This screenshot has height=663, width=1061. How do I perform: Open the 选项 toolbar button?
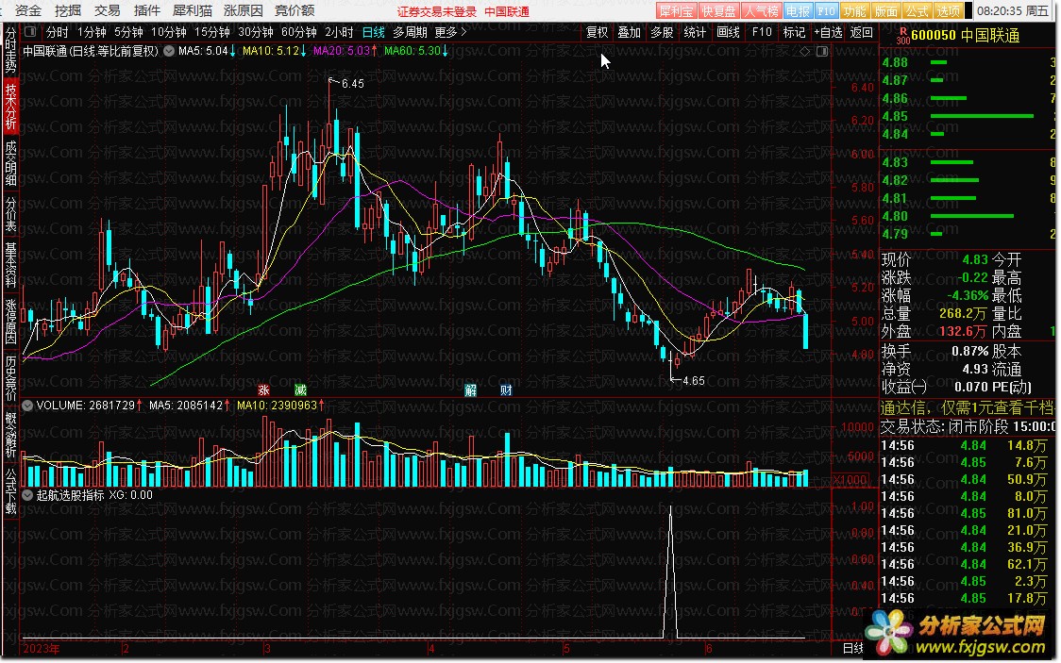click(x=948, y=10)
